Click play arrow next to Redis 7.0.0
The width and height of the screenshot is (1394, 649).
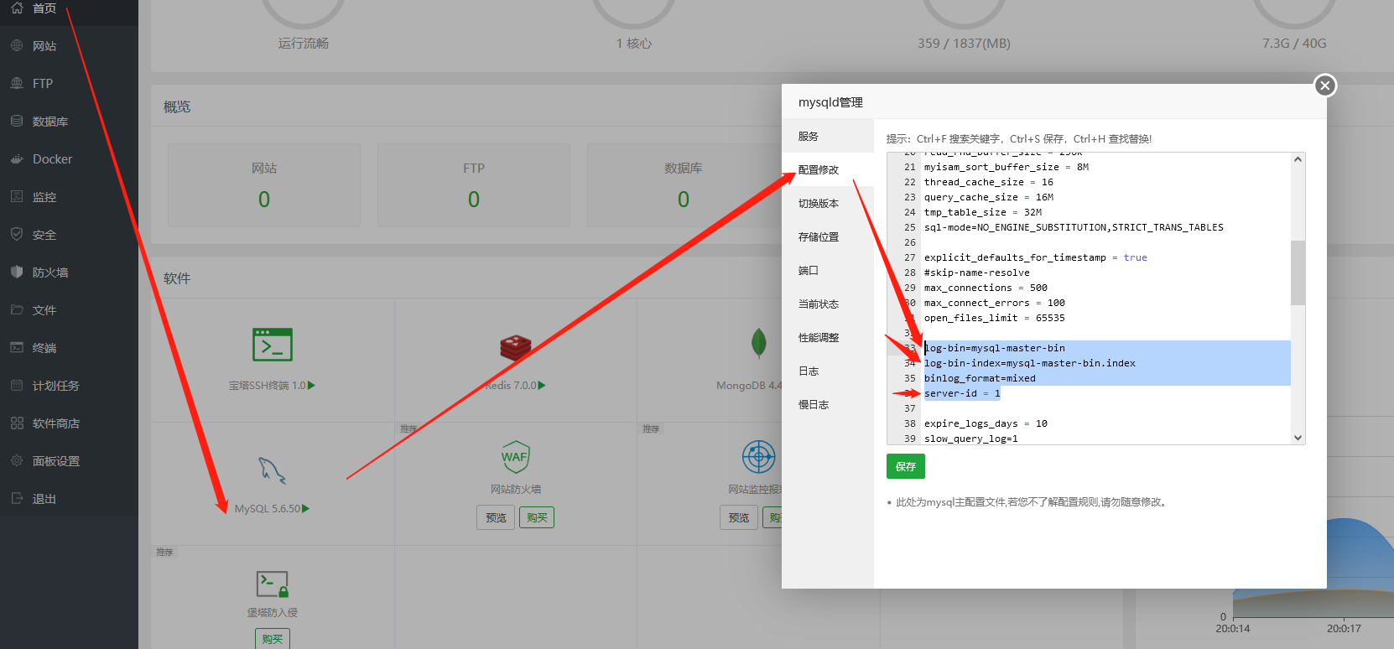(542, 386)
